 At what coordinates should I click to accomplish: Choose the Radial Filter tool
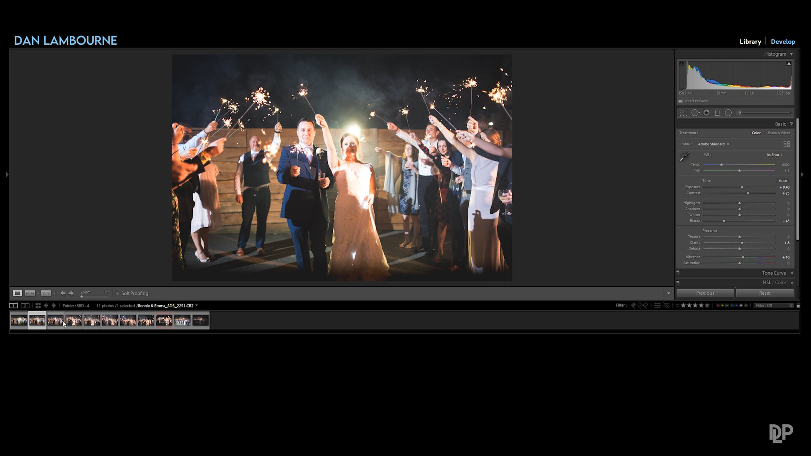coord(728,113)
